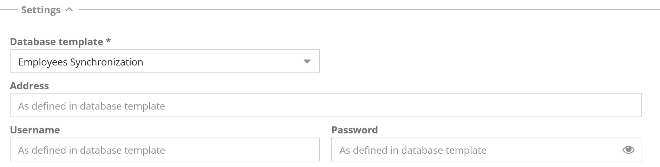This screenshot has height=167, width=660.
Task: Click the Database template field label
Action: [57, 42]
